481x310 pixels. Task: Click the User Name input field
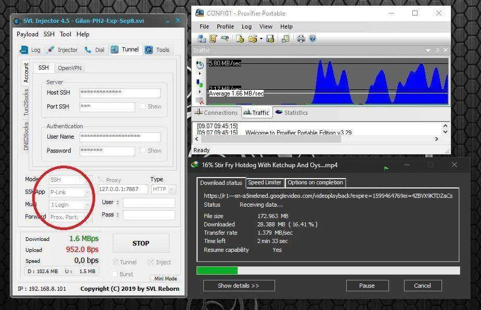coord(120,137)
